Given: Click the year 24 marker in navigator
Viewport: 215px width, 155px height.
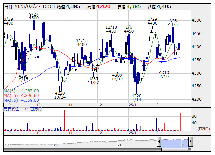Looking at the screenshot, I should tap(119, 145).
